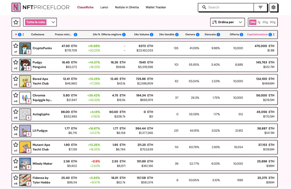Click the info icon next to 24o Vendite
This screenshot has height=189, width=291.
177,35
